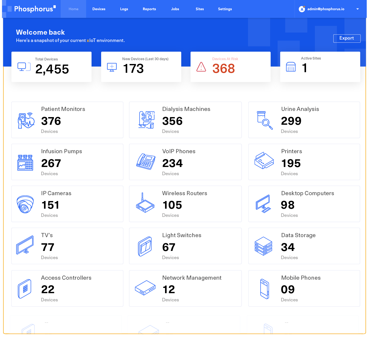
Task: Select the Light Switches icon
Action: click(145, 246)
